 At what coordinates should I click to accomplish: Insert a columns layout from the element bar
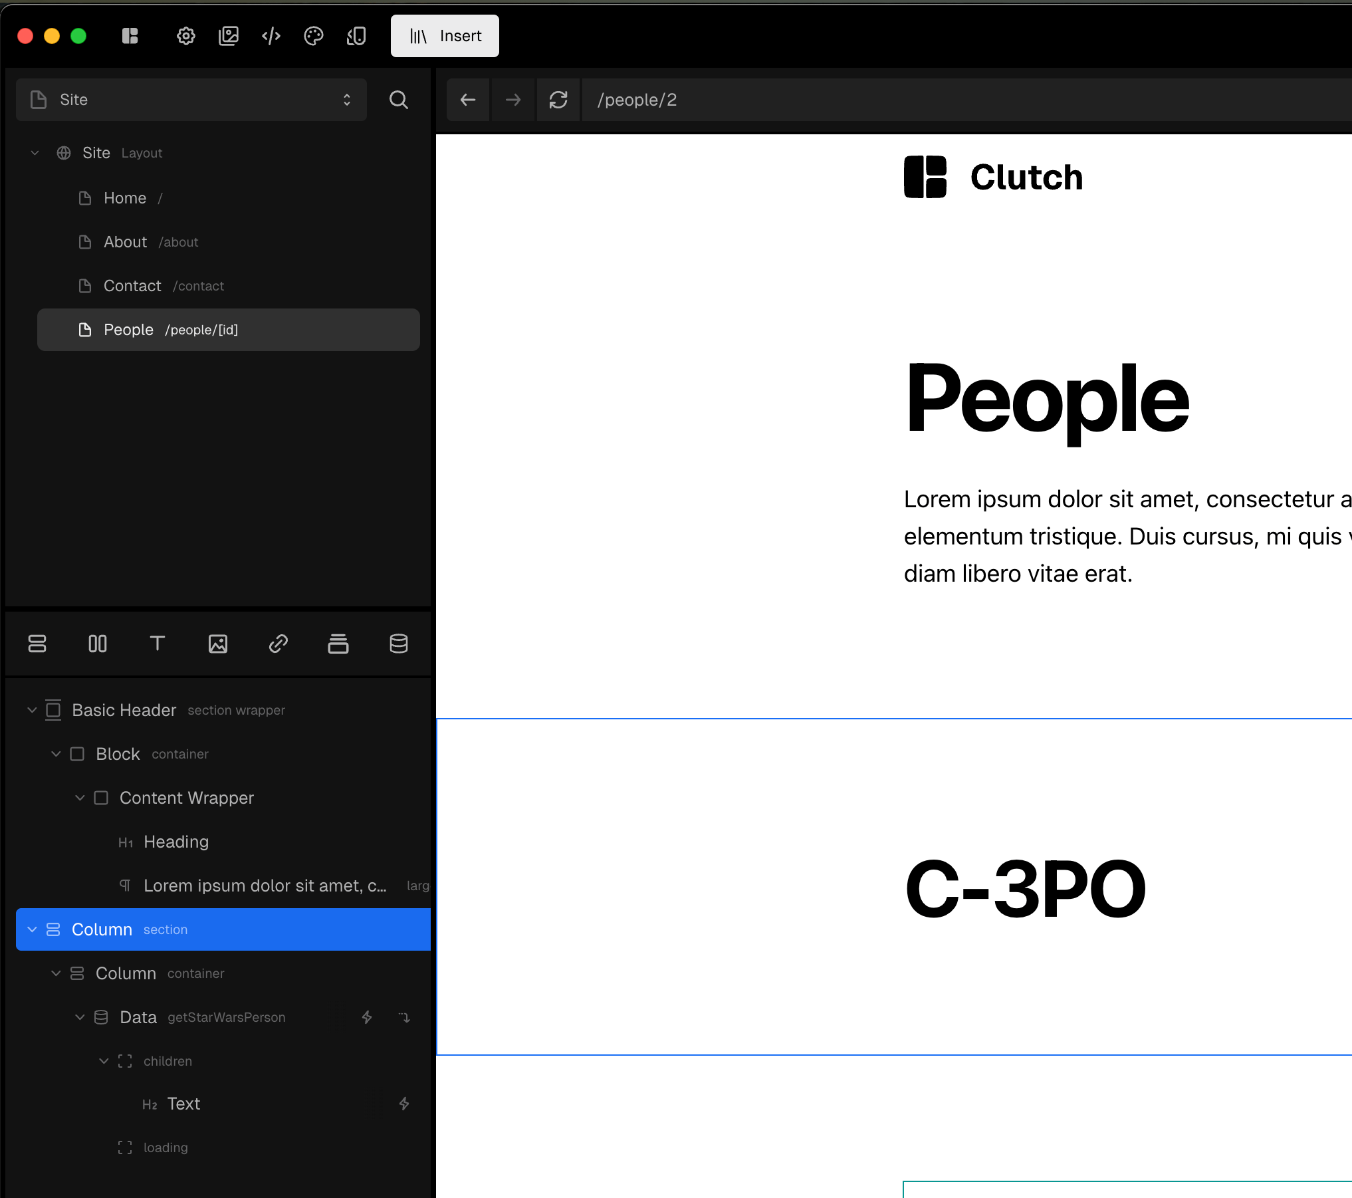click(98, 644)
